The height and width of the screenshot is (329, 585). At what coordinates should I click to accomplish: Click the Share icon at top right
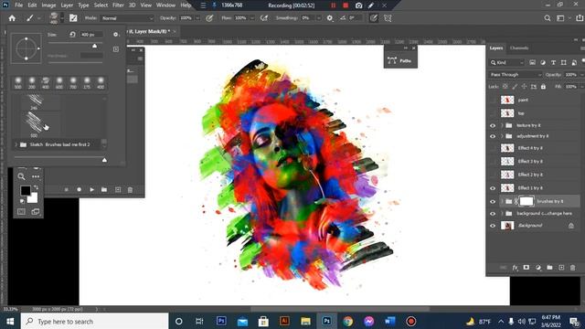pos(580,18)
